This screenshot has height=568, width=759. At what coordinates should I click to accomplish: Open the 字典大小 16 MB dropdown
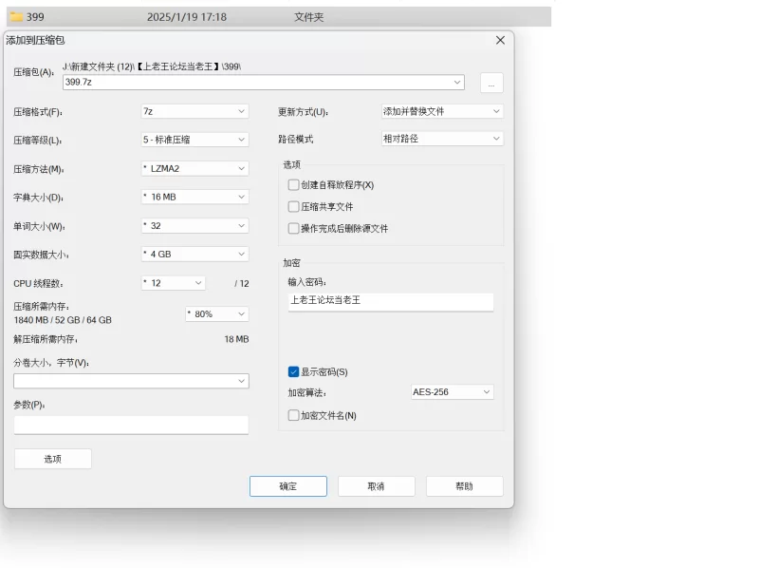[194, 197]
